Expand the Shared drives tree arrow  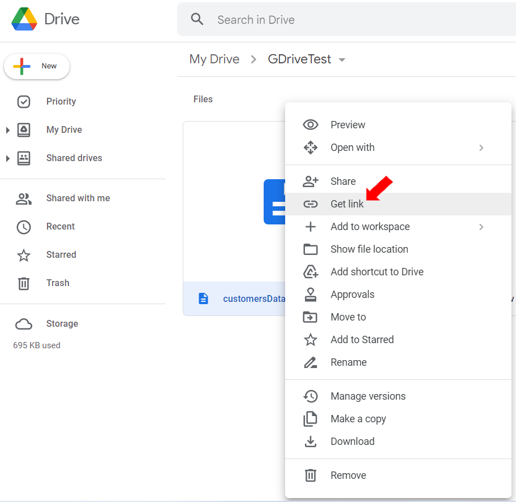pos(7,158)
